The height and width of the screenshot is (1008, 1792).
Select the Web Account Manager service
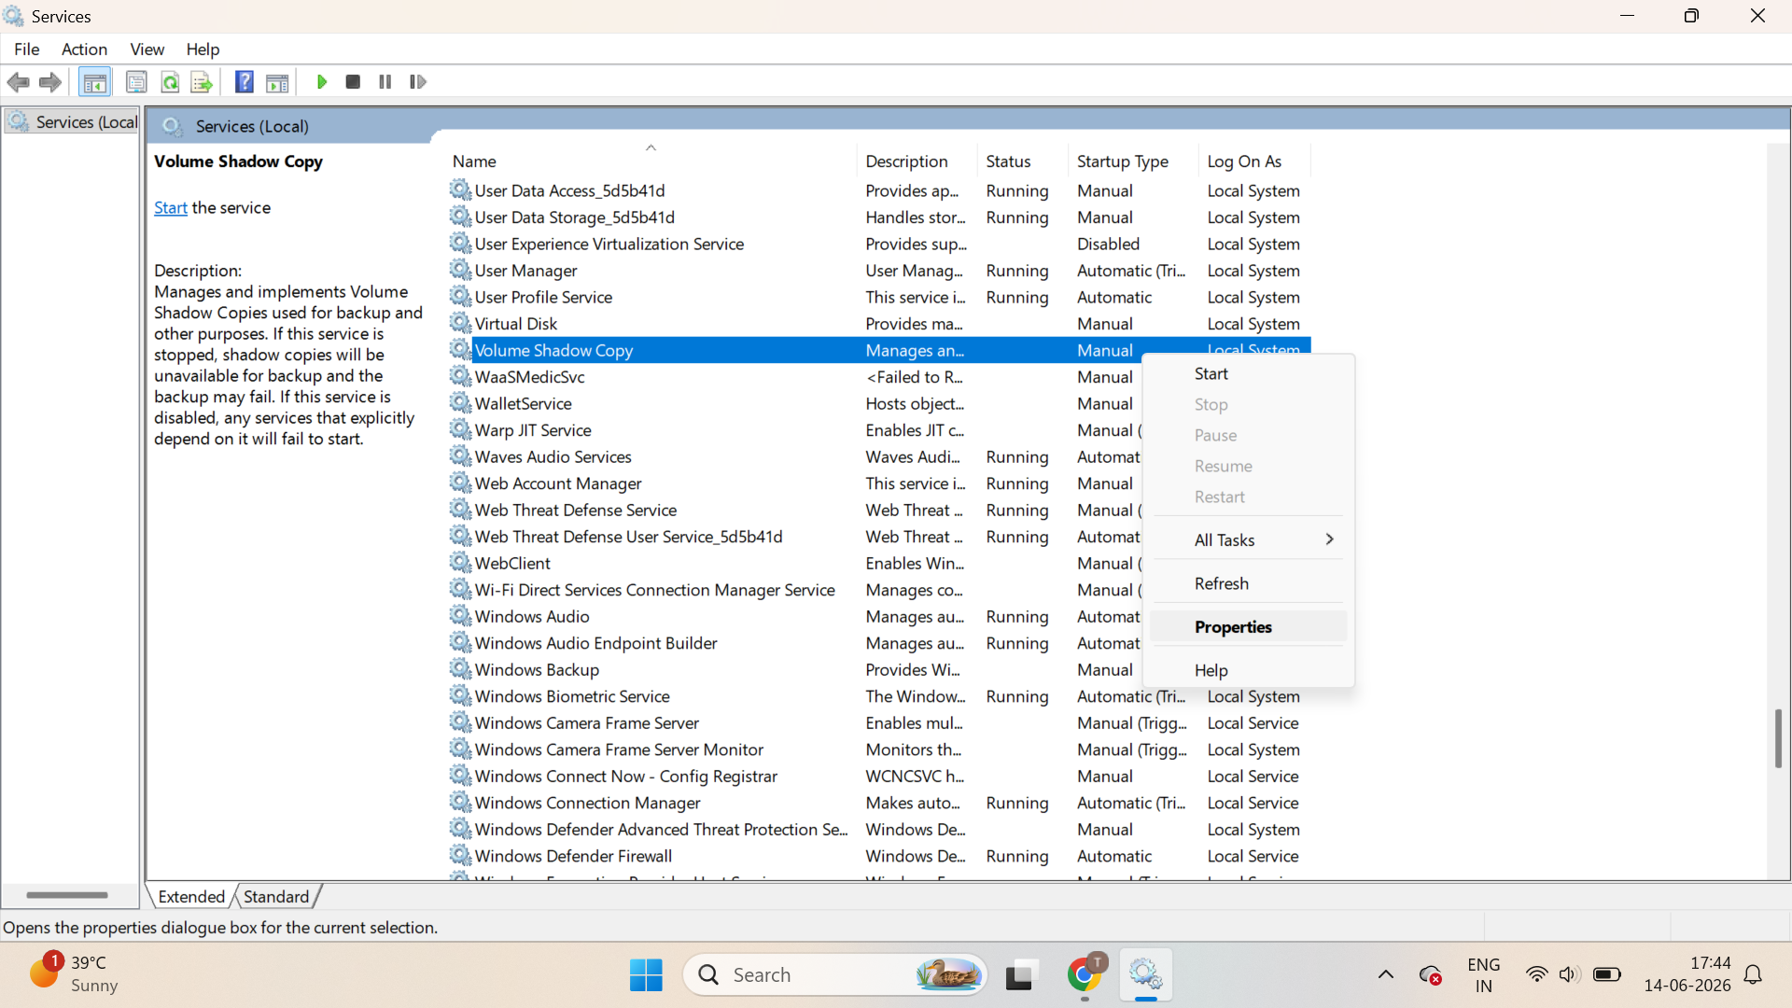click(x=793, y=483)
